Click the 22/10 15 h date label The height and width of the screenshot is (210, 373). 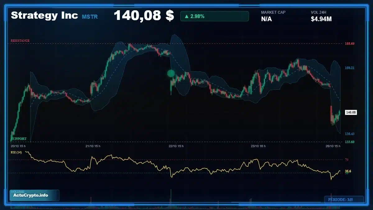[x=176, y=146]
